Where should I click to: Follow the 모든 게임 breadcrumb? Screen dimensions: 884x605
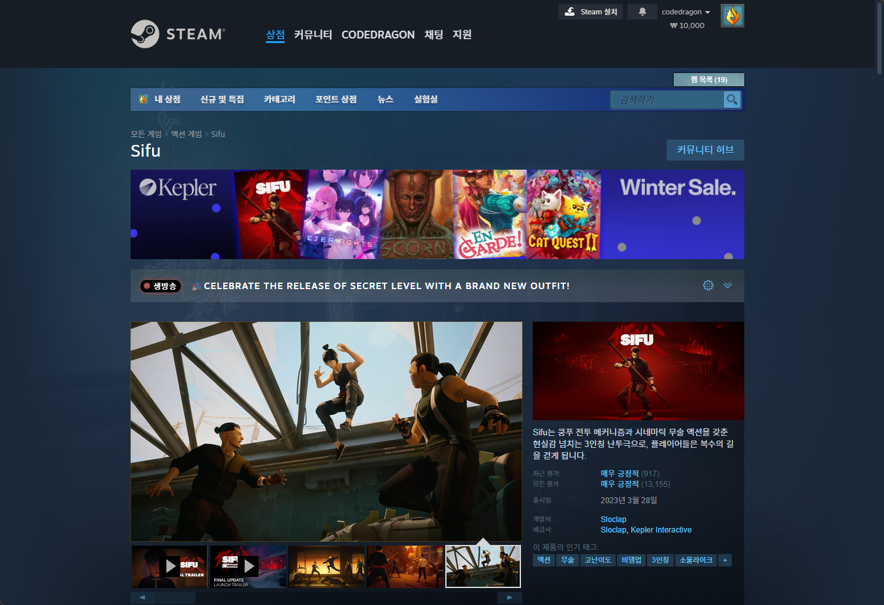pyautogui.click(x=146, y=134)
